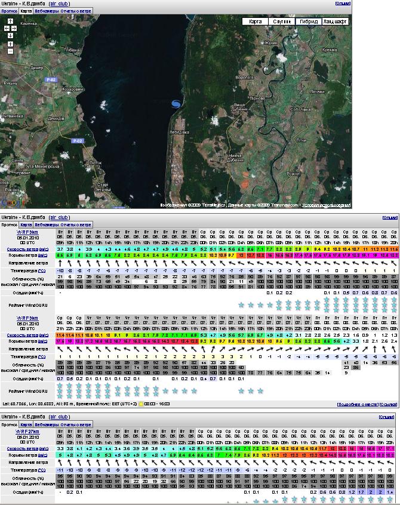Screen dimensions: 400x505
Task: Pan the map up with the arrow button
Action: [10, 21]
